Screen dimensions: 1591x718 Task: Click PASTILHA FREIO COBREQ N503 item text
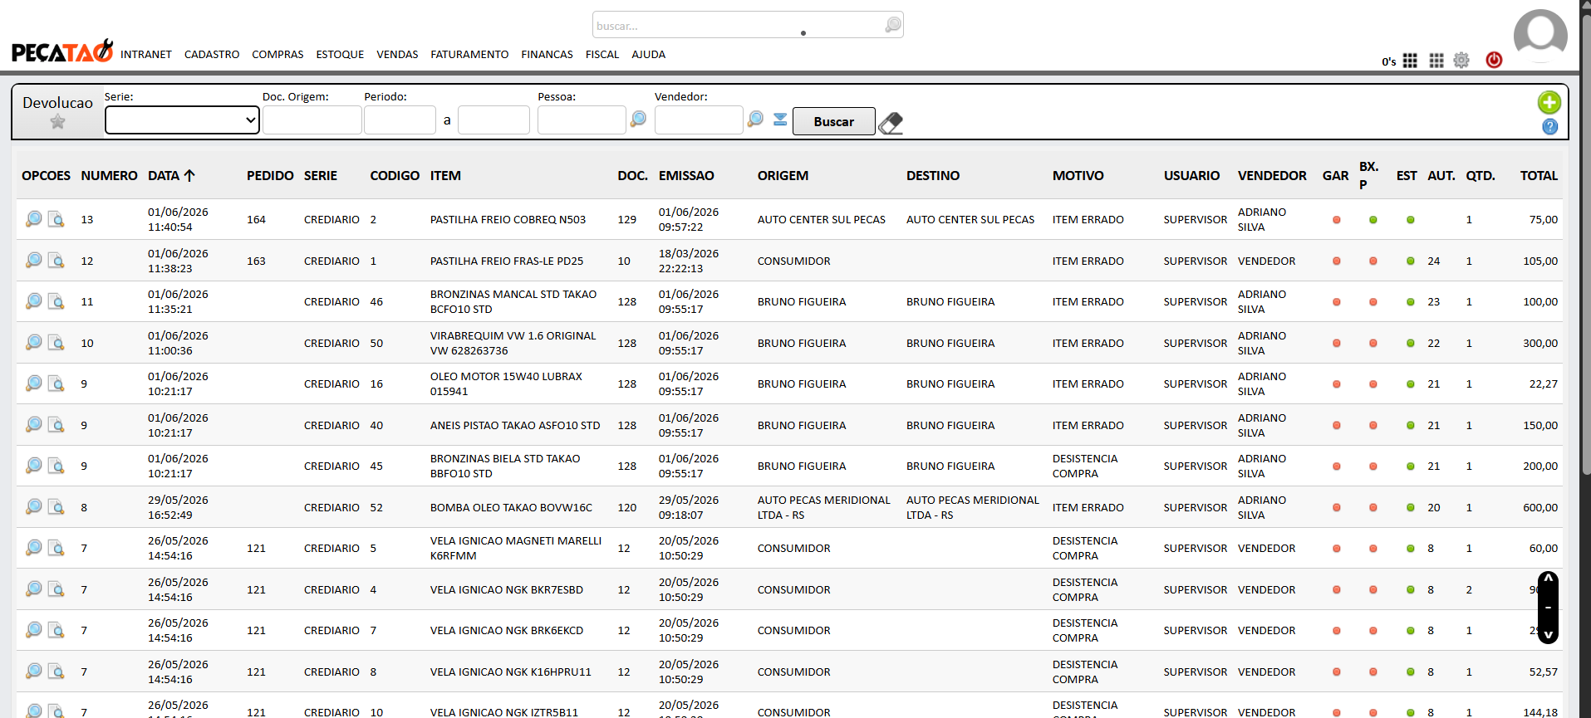[x=508, y=220]
